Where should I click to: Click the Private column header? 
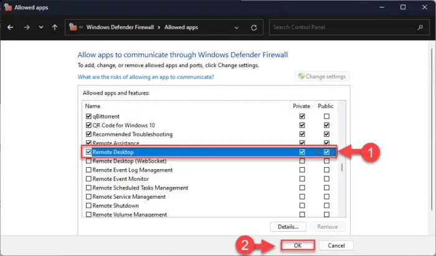[x=301, y=106]
